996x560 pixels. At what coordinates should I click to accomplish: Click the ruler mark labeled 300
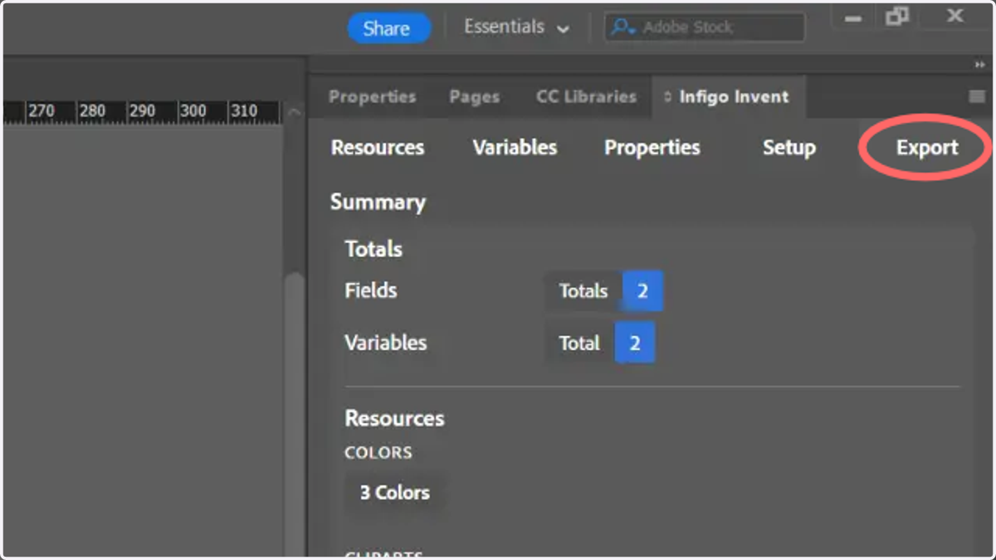[193, 110]
